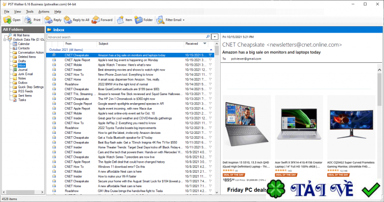Viewport: 384px width, 202px height.
Task: Toggle the flag on the Apple Watch 7 review email
Action: tap(210, 65)
